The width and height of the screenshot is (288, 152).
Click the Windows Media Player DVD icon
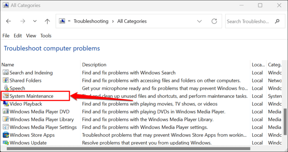coord(6,112)
